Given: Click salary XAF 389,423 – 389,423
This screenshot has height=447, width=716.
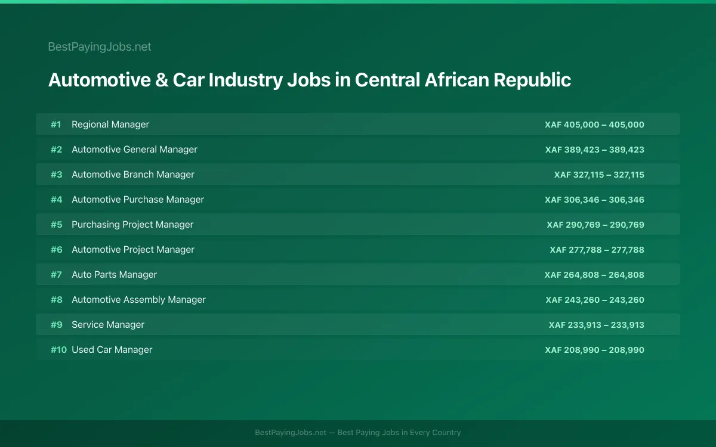Looking at the screenshot, I should 594,150.
